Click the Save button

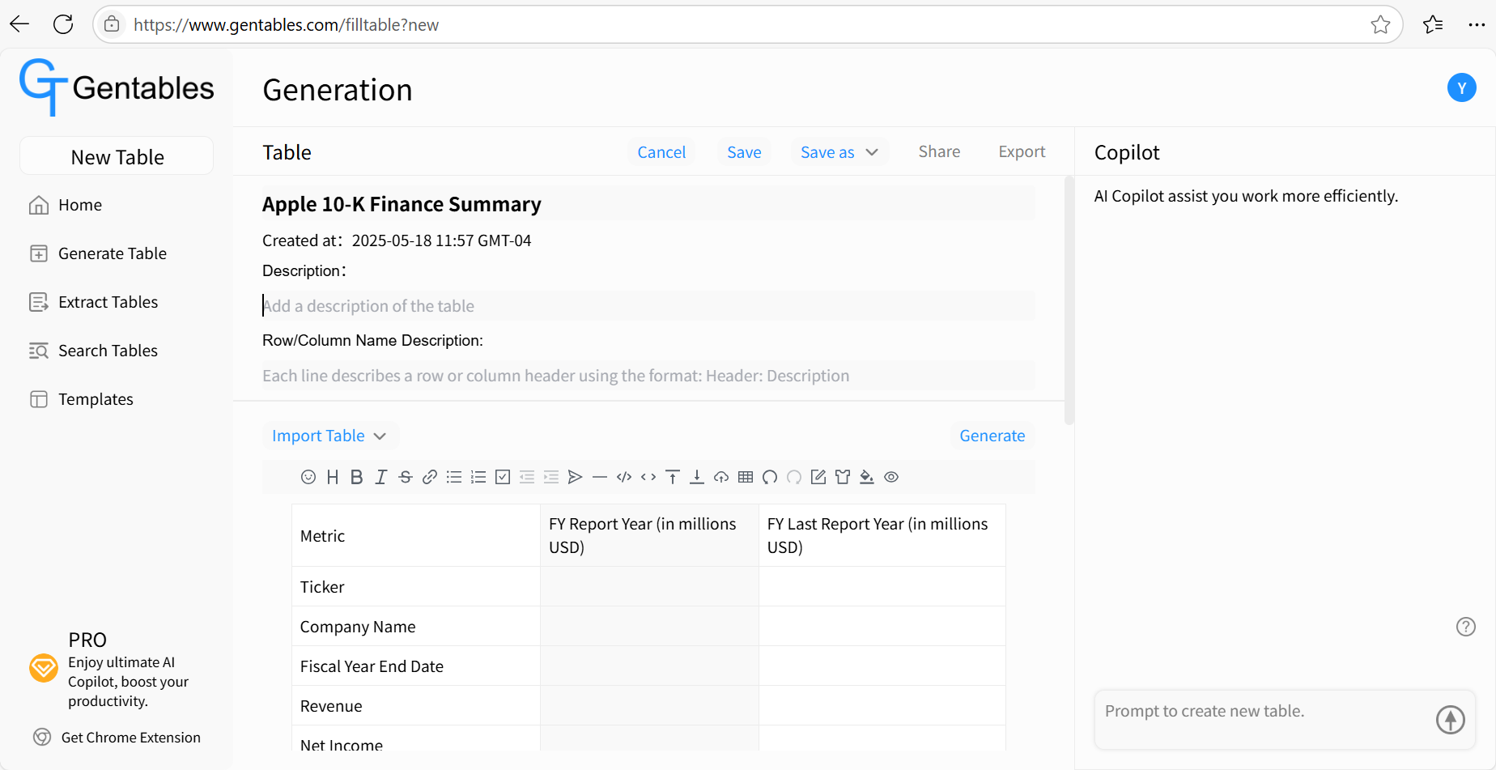coord(744,152)
